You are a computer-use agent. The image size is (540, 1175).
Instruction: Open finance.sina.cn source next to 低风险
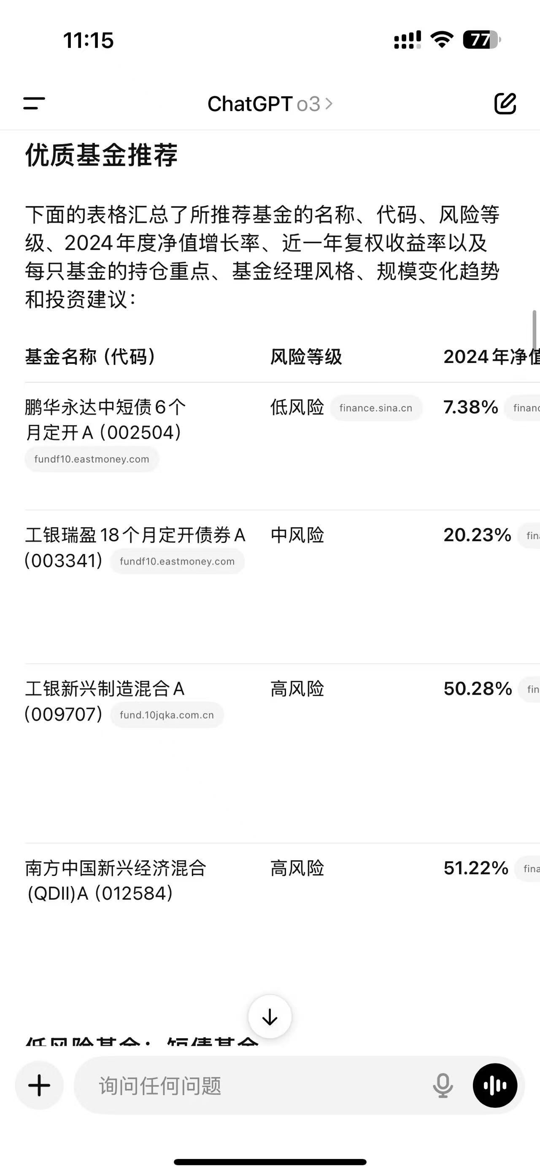tap(376, 408)
